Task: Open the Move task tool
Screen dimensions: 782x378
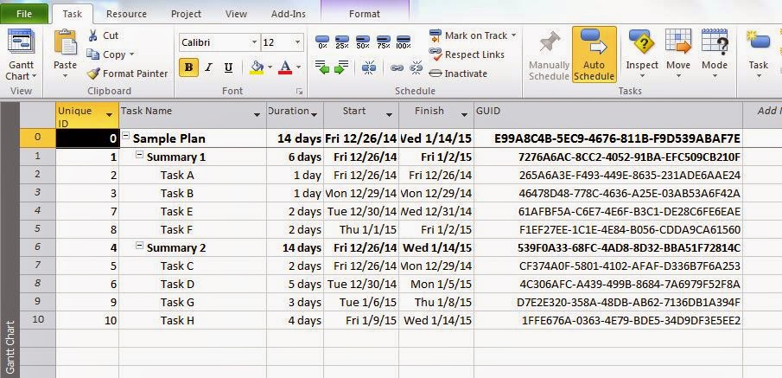Action: pyautogui.click(x=678, y=53)
